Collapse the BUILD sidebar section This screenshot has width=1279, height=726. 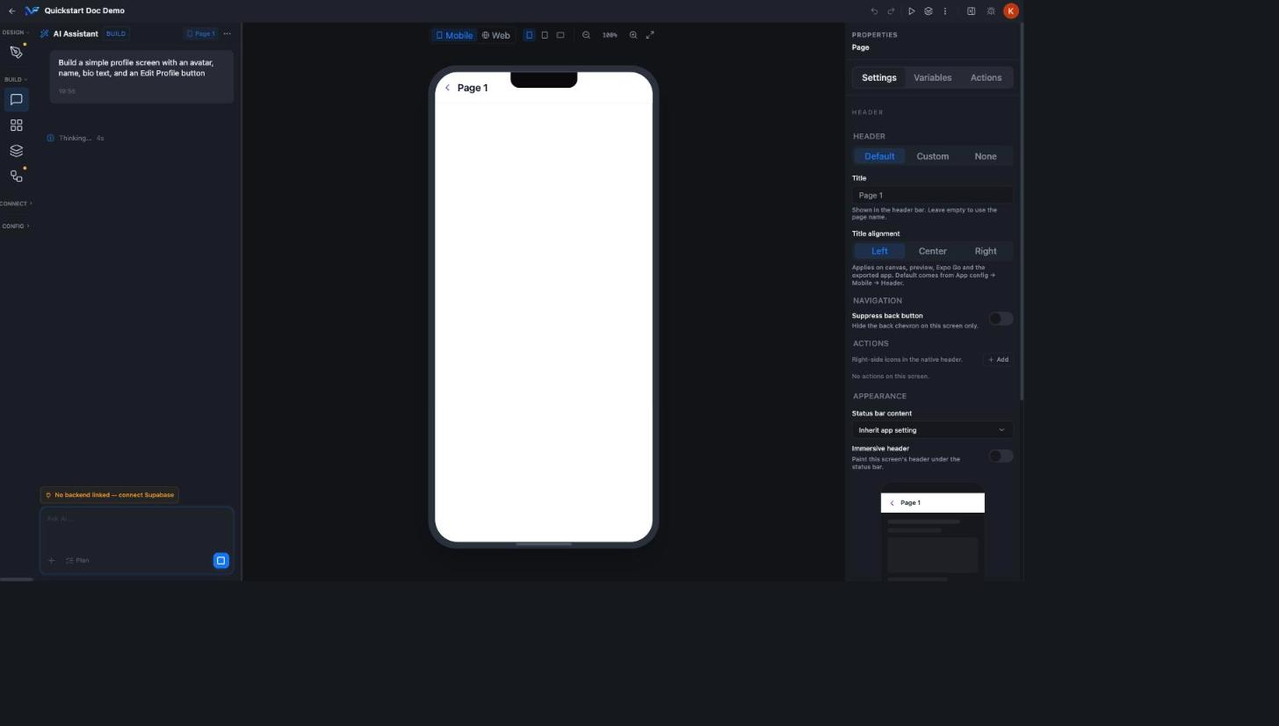15,80
